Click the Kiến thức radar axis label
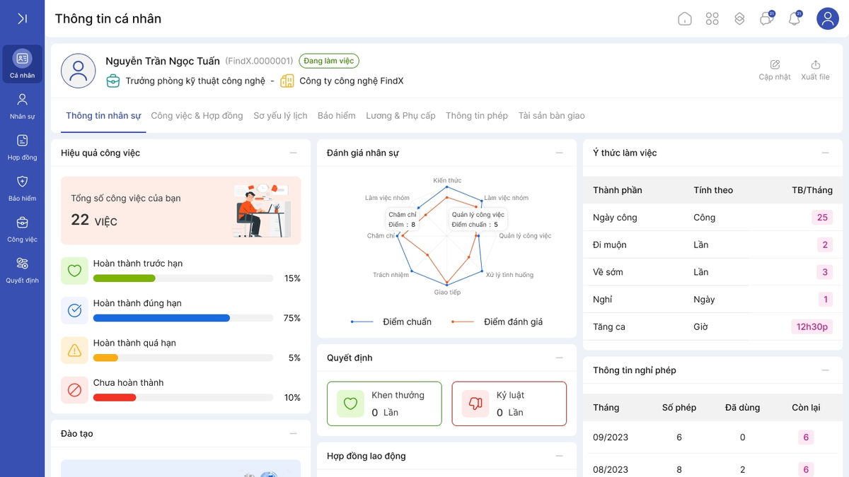The image size is (849, 477). [x=447, y=181]
